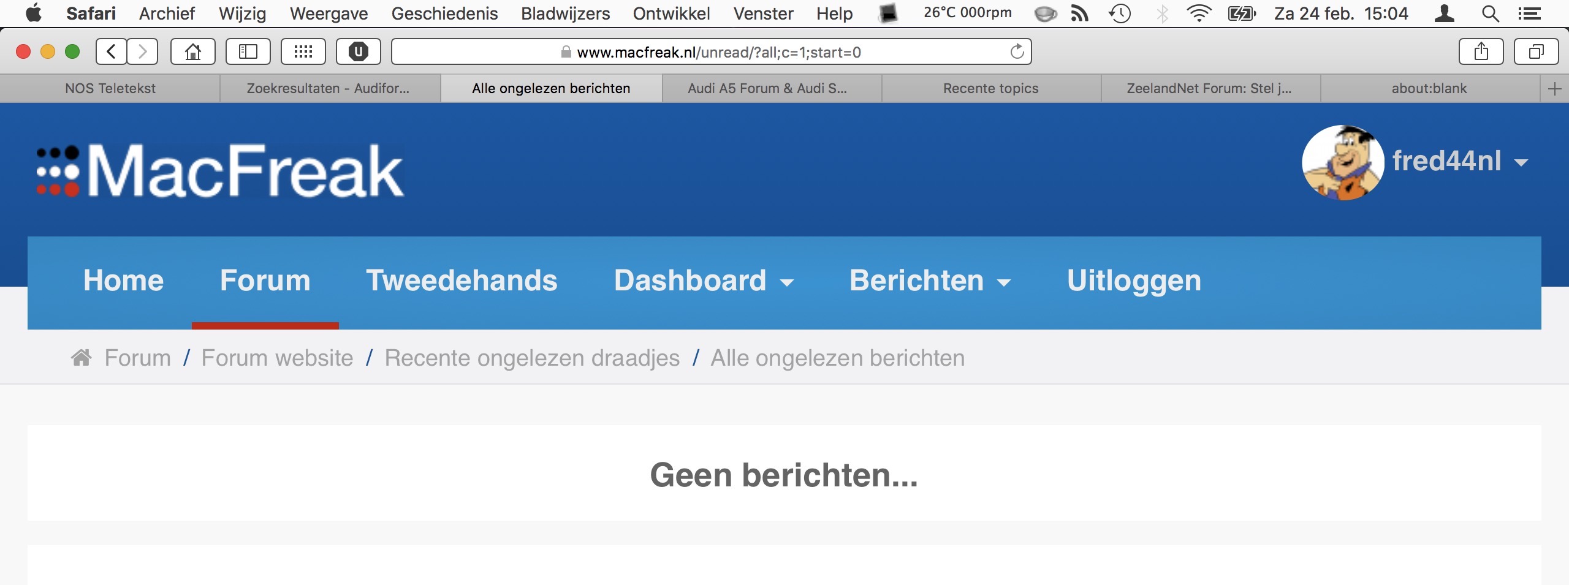Show Top Sites grid button
The width and height of the screenshot is (1569, 585).
click(x=303, y=51)
